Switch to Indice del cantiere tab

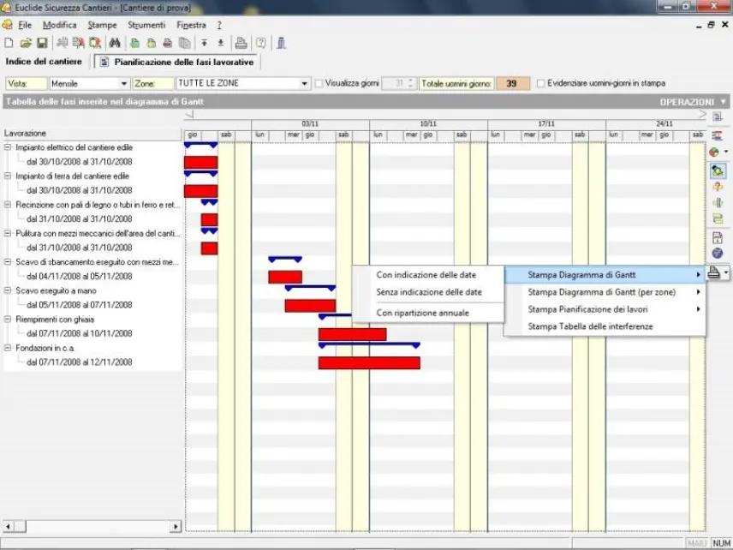pyautogui.click(x=44, y=62)
